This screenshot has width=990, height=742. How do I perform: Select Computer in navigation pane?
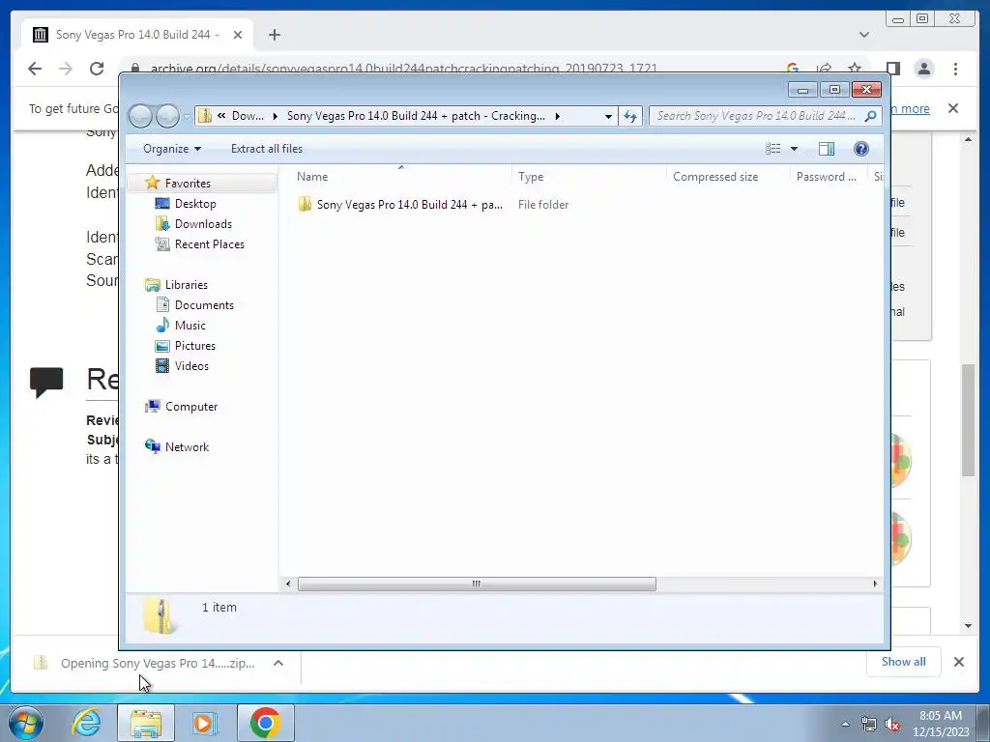pos(191,407)
